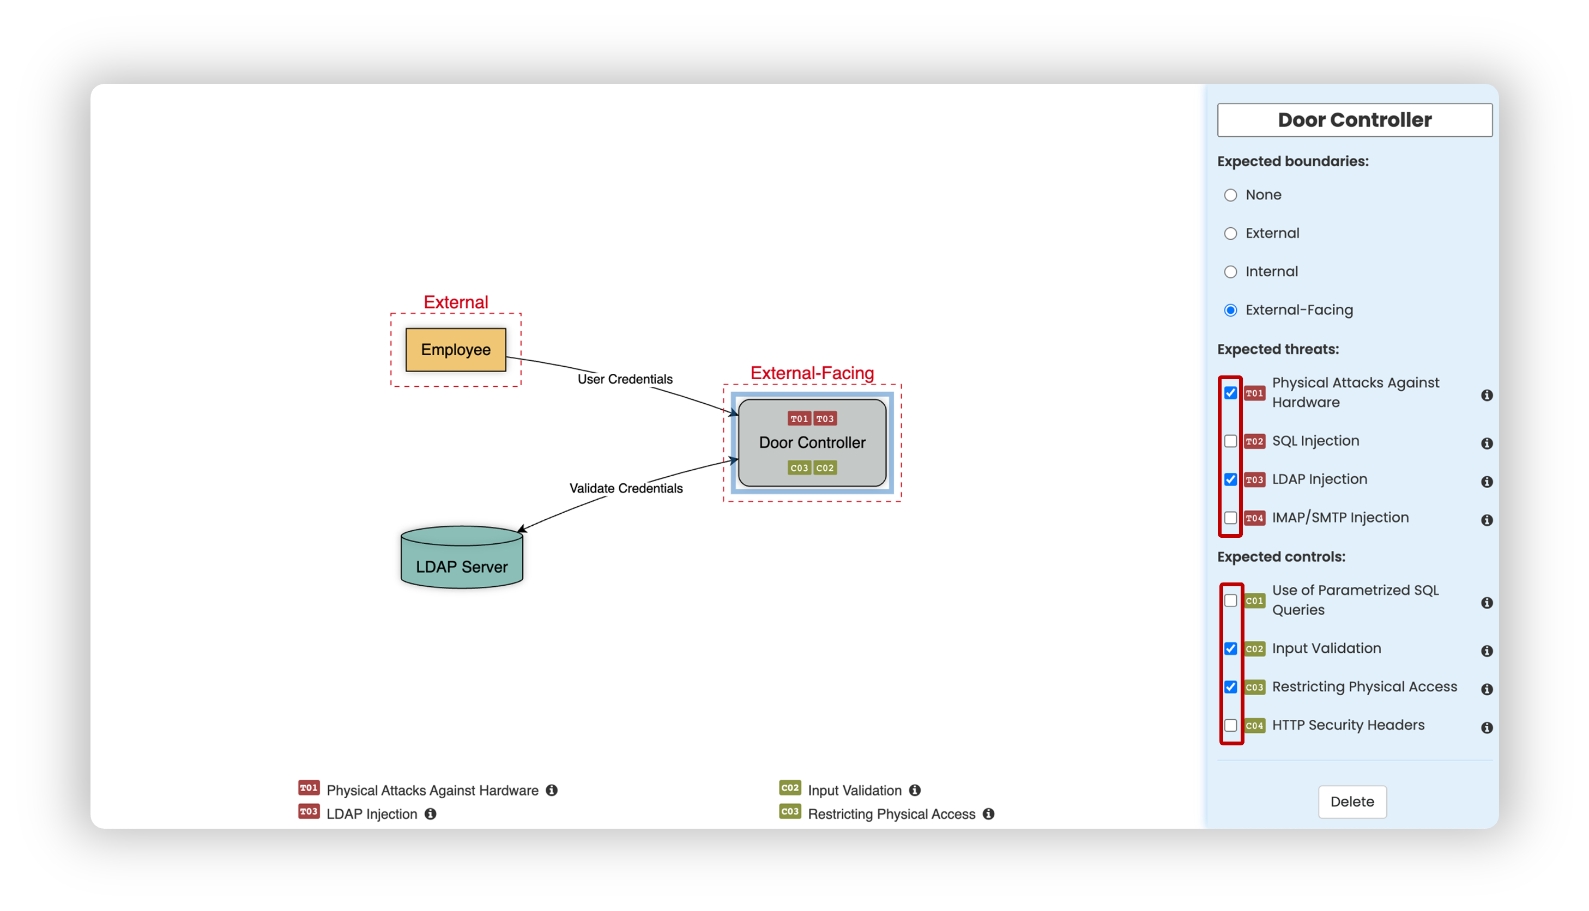Select the None boundary radio option
The height and width of the screenshot is (911, 1589).
[x=1230, y=195]
